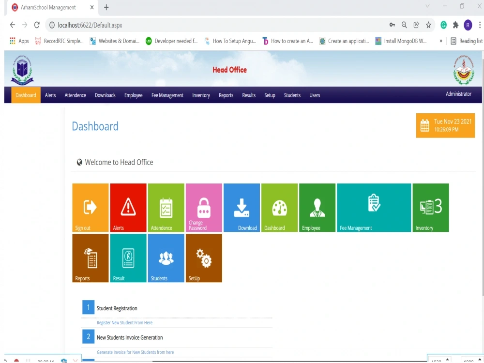This screenshot has height=363, width=484.
Task: Click the orange calendar date widget
Action: 445,125
